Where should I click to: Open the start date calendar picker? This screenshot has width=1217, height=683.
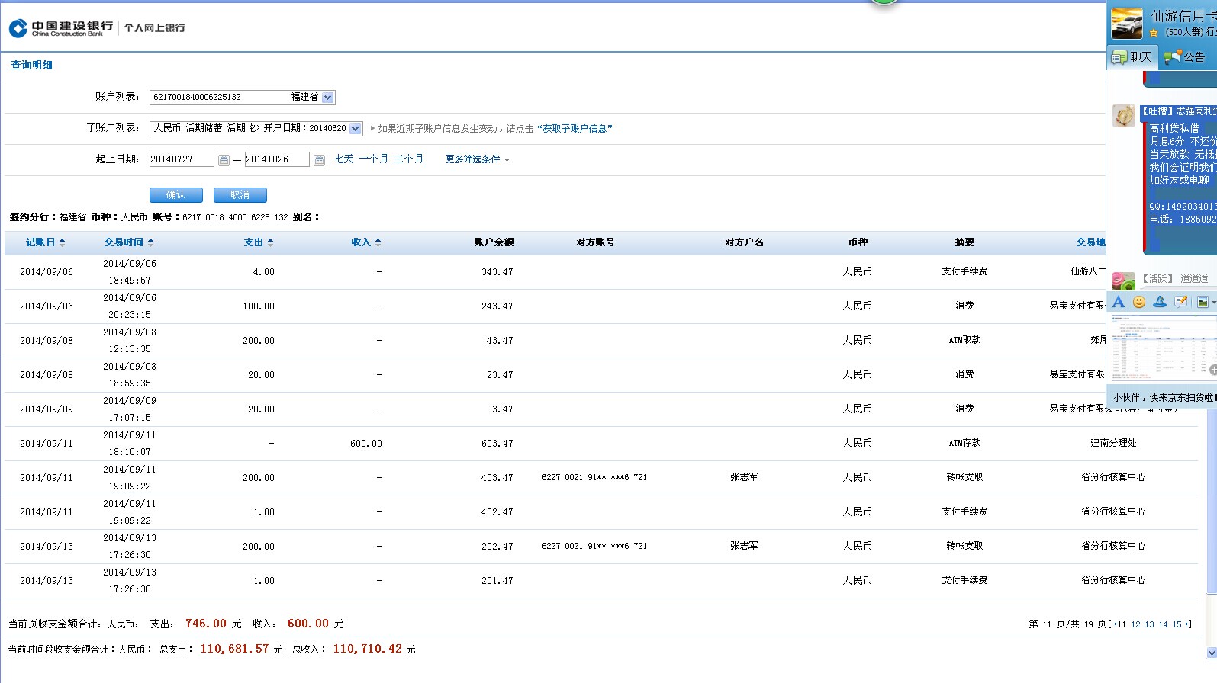click(224, 160)
